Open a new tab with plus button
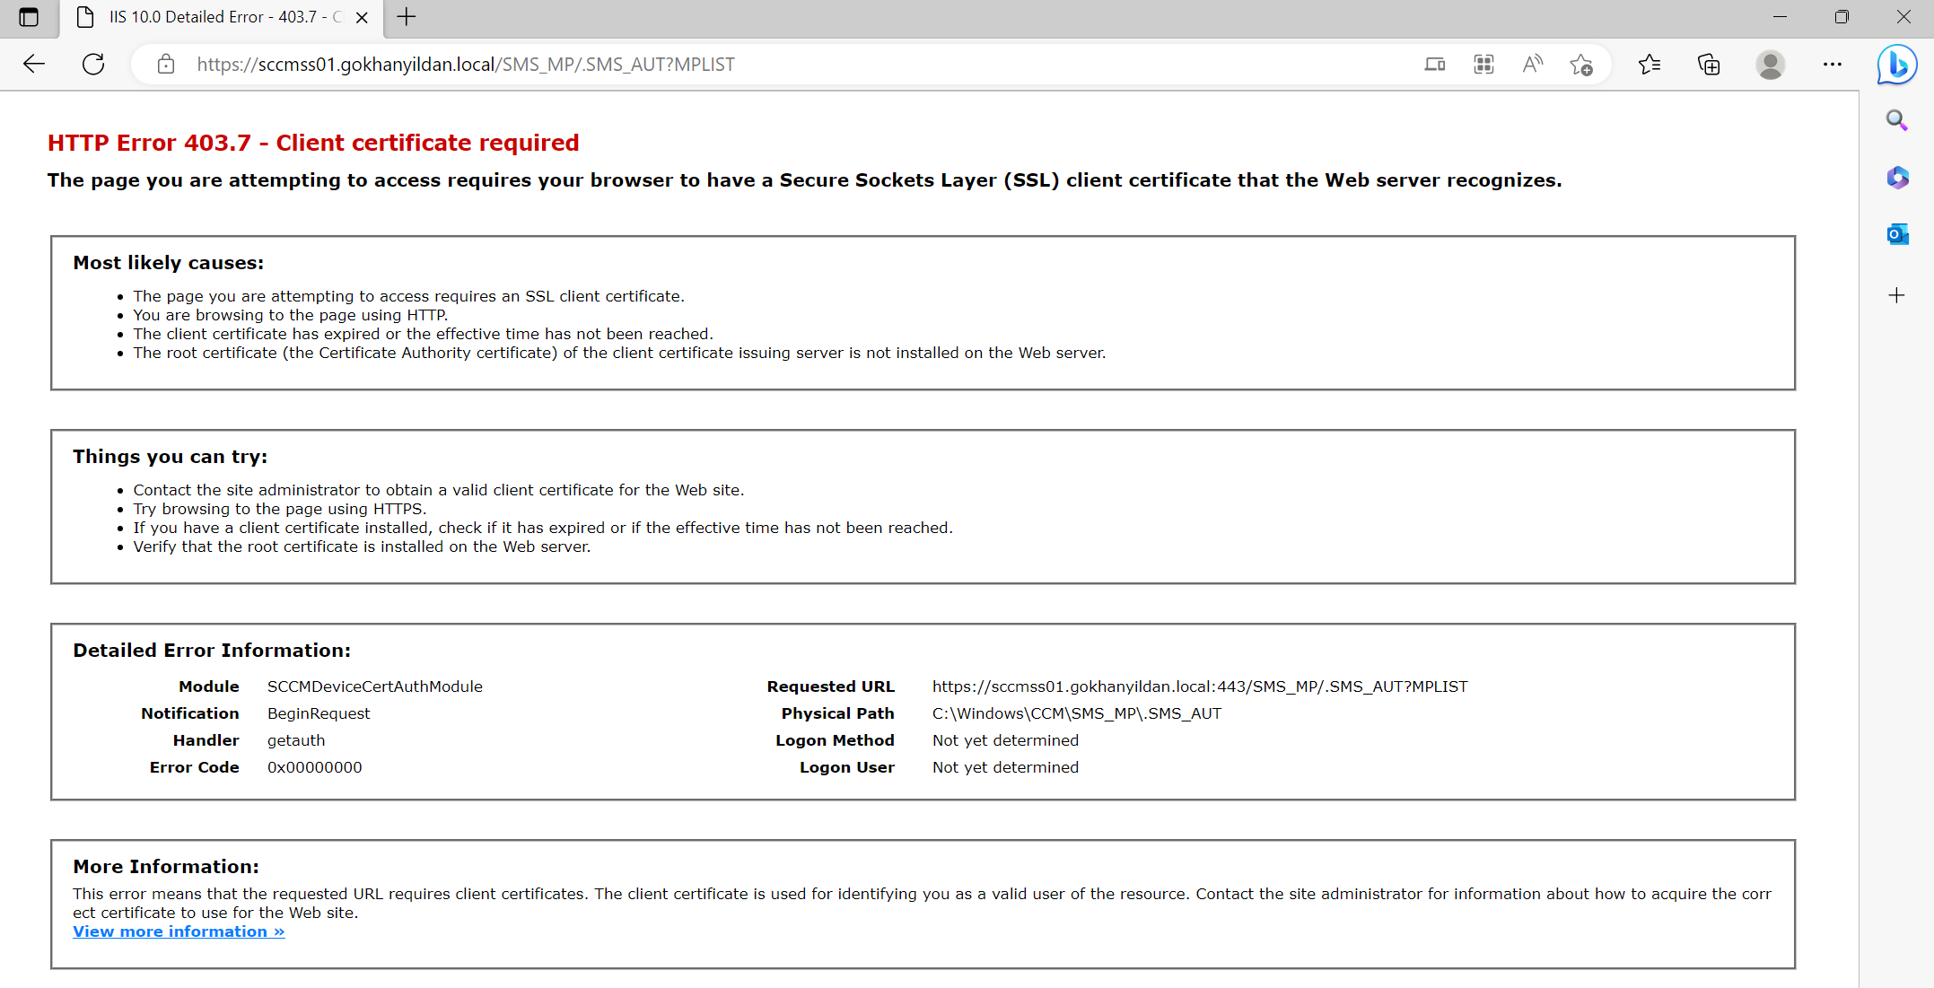 [407, 17]
